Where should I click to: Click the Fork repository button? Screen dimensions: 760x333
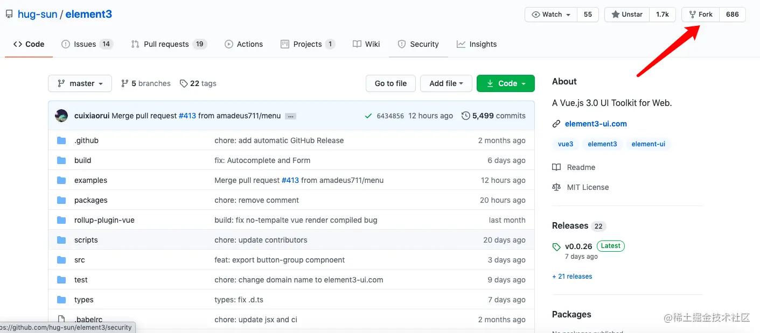pyautogui.click(x=701, y=15)
